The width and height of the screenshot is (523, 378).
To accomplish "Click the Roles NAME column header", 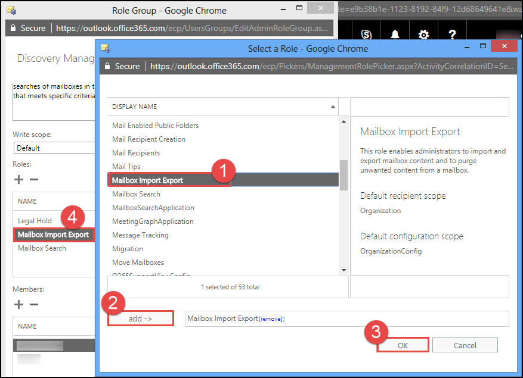I will 54,201.
